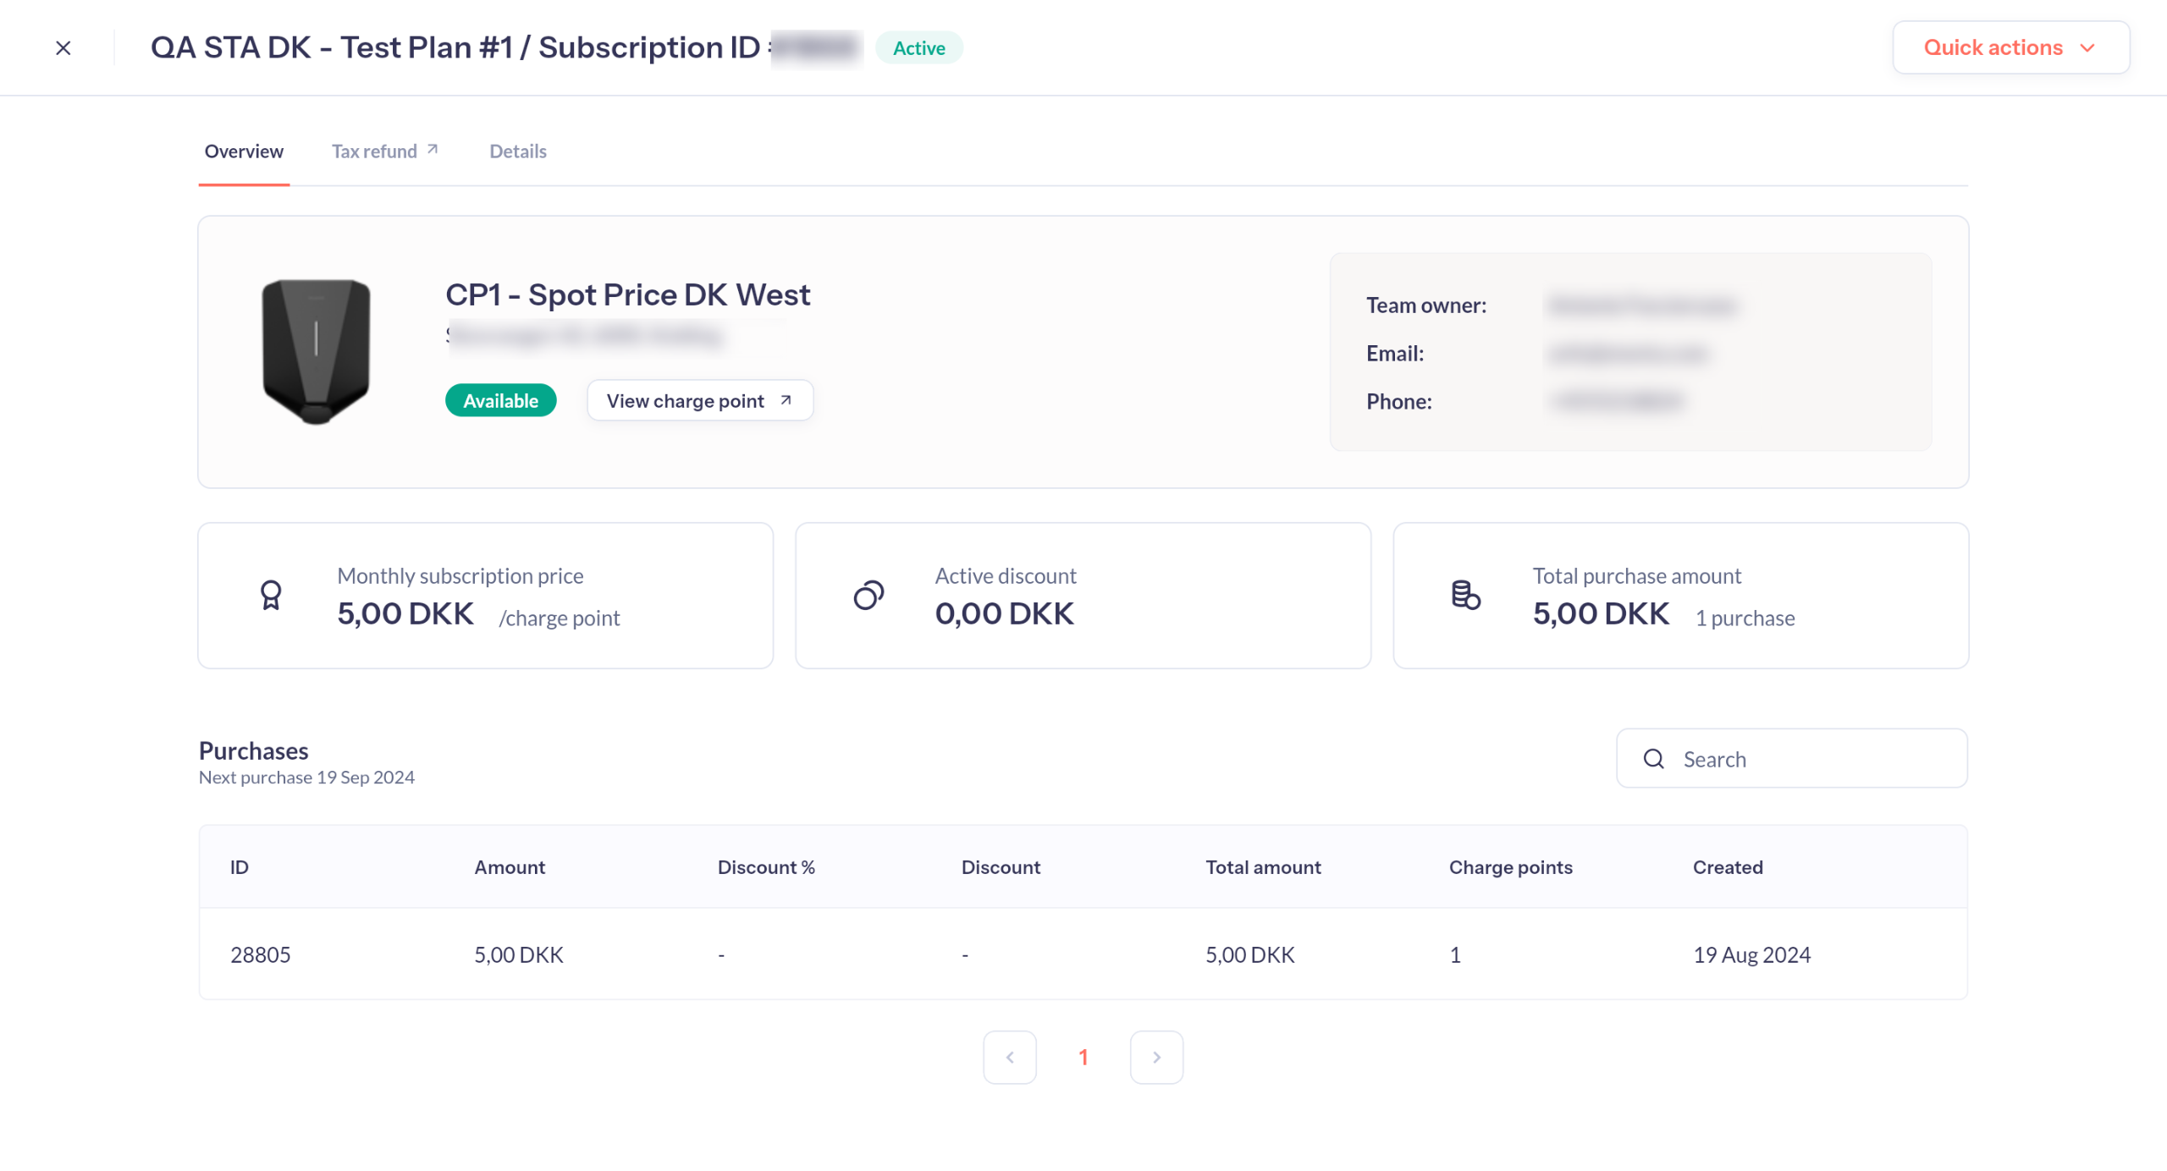
Task: Go to previous page arrow
Action: tap(1009, 1058)
